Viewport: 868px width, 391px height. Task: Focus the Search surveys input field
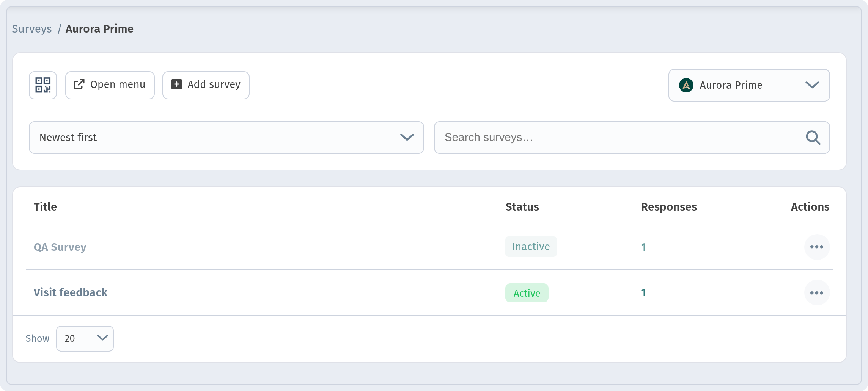(x=632, y=138)
